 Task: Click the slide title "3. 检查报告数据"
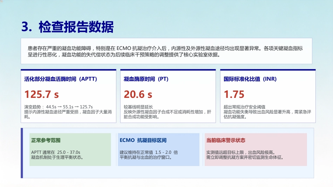[x=67, y=27]
